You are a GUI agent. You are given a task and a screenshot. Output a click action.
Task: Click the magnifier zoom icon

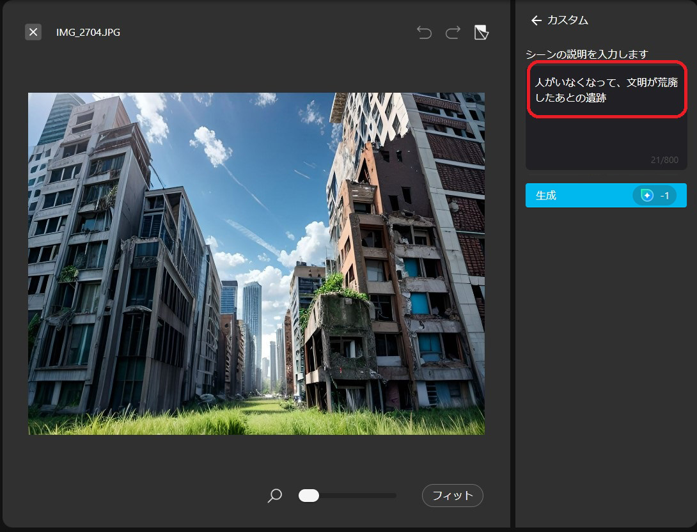tap(275, 496)
